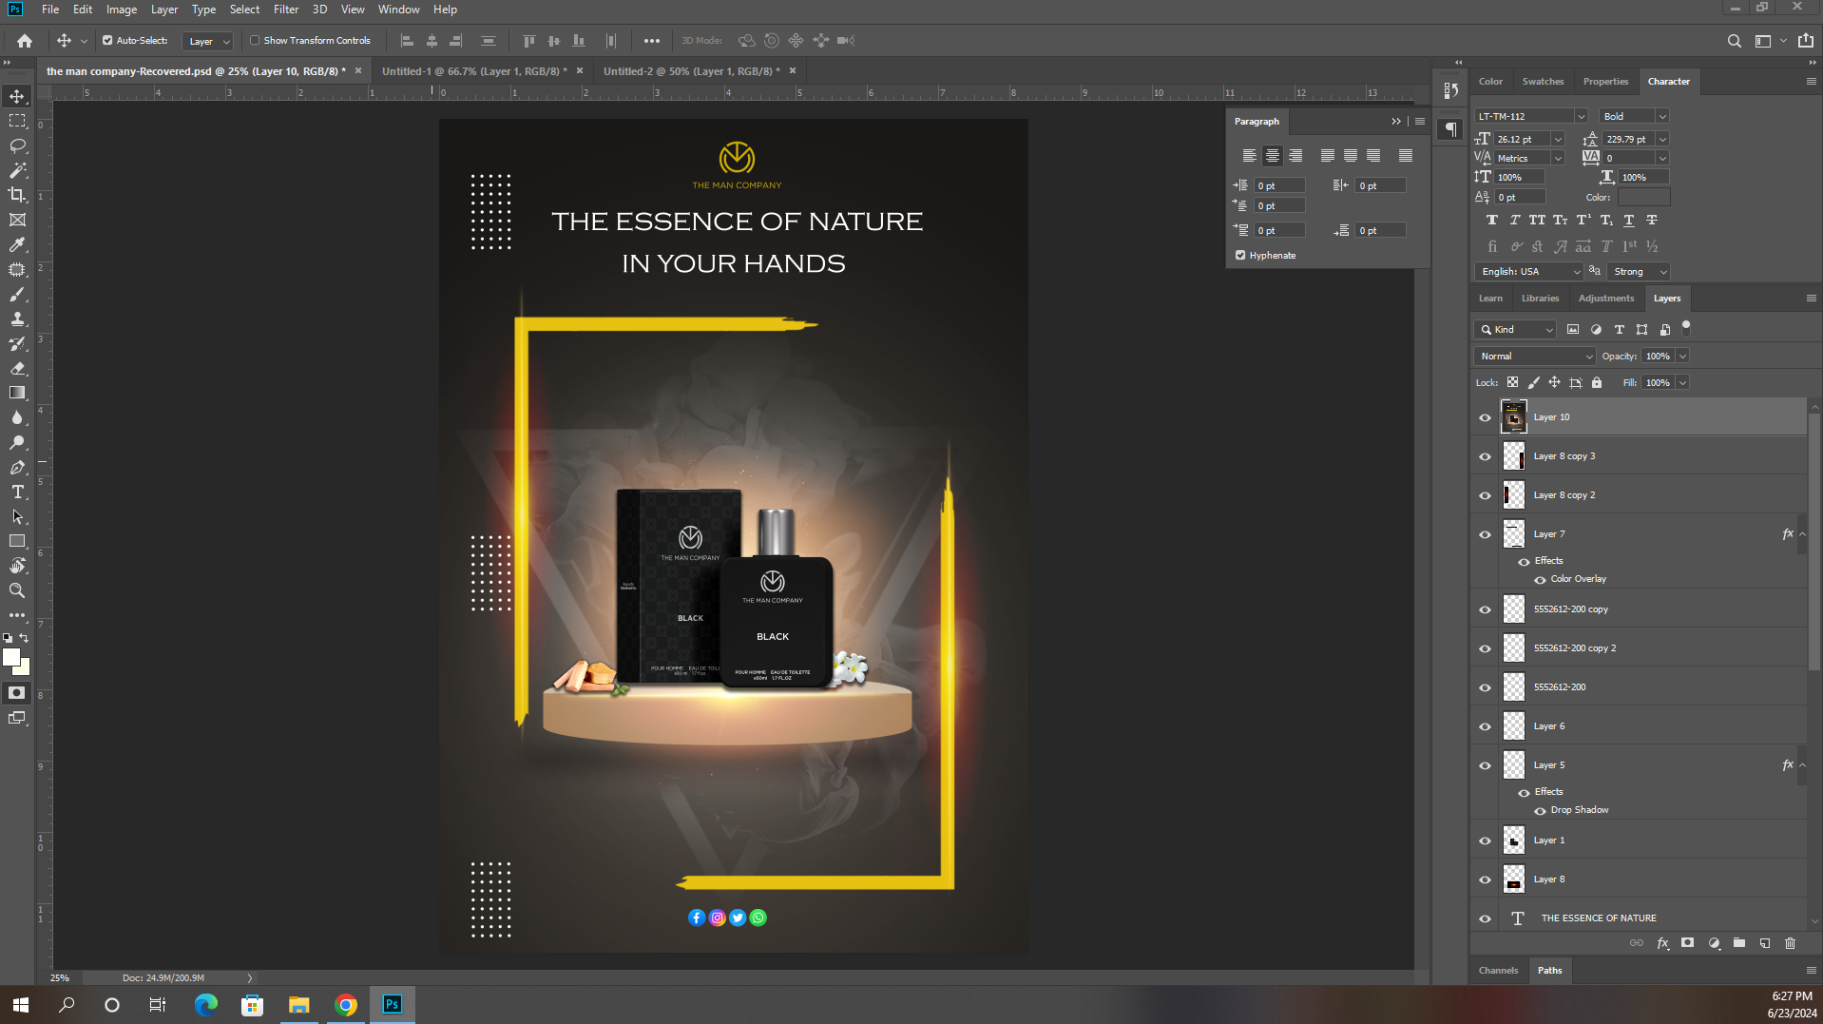1823x1024 pixels.
Task: Select the Crop tool
Action: (x=17, y=195)
